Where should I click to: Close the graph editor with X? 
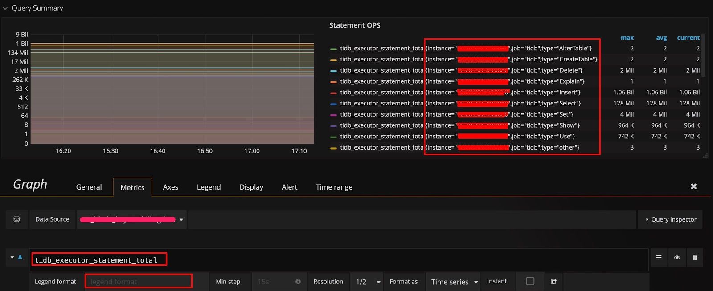pyautogui.click(x=693, y=186)
